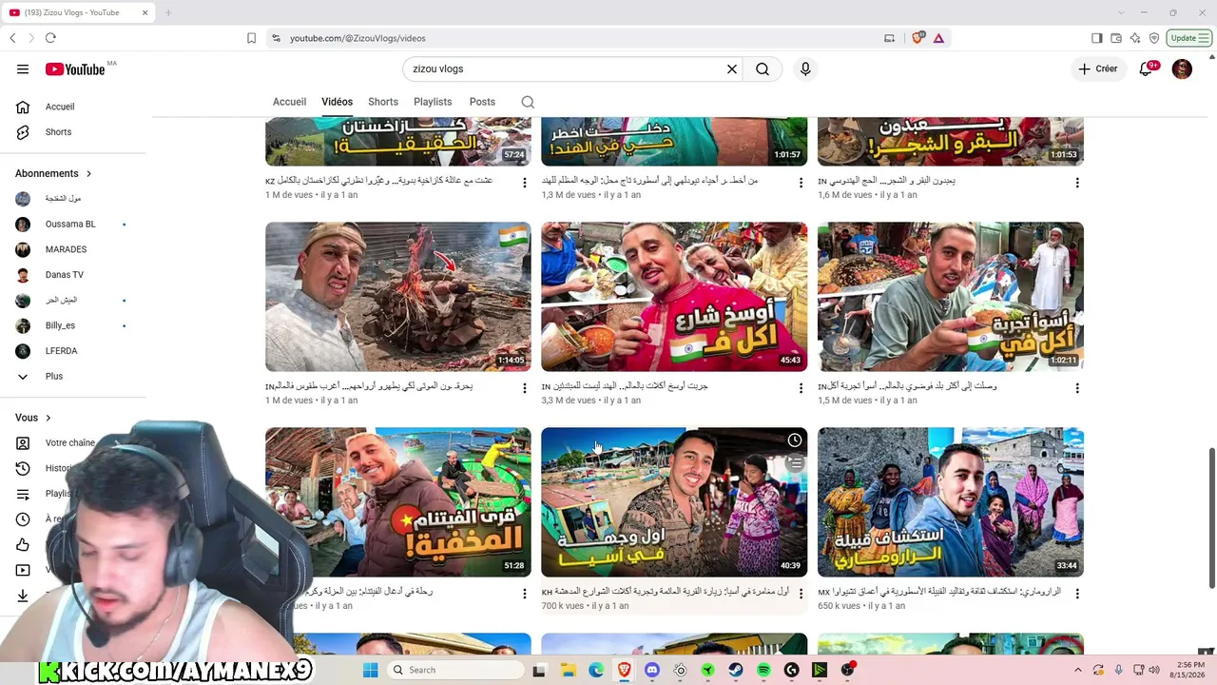Go back in the browser
The height and width of the screenshot is (685, 1217).
tap(12, 38)
